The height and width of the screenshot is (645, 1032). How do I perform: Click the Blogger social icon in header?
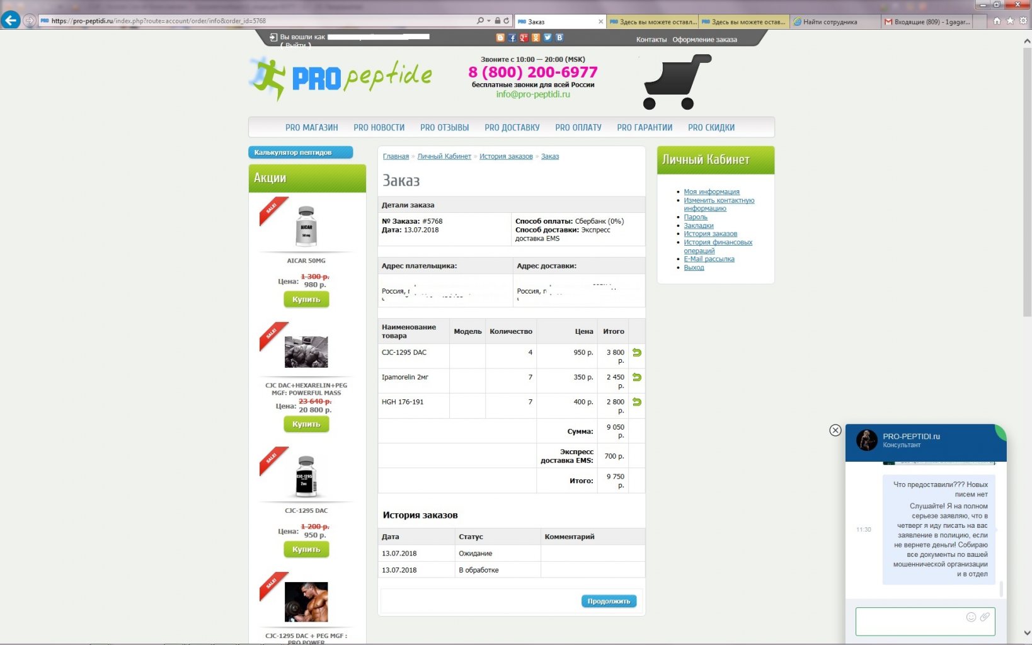500,38
